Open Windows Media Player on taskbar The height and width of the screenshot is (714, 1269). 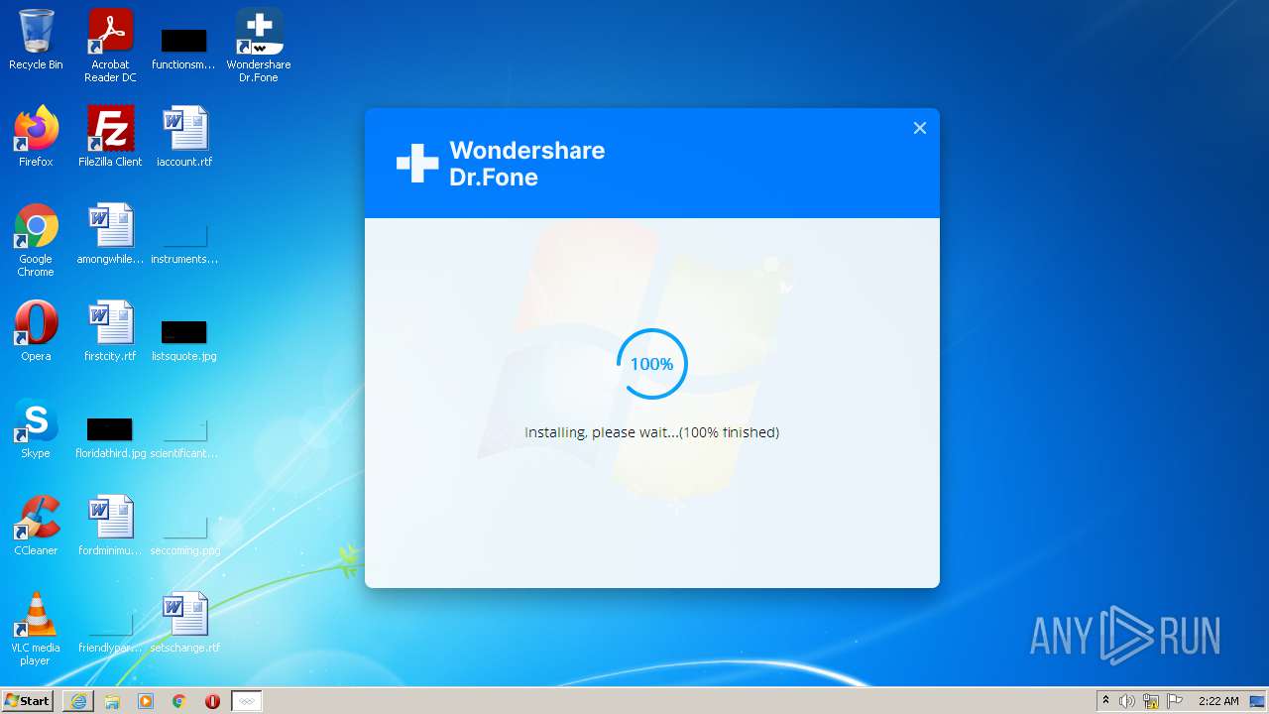(x=146, y=701)
